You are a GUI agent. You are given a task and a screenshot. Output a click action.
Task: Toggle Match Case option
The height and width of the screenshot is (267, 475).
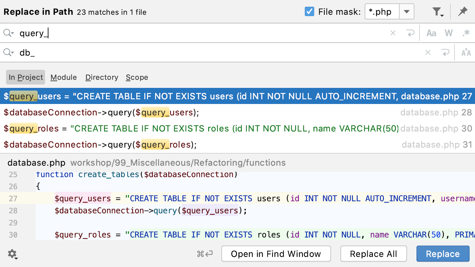pyautogui.click(x=431, y=33)
